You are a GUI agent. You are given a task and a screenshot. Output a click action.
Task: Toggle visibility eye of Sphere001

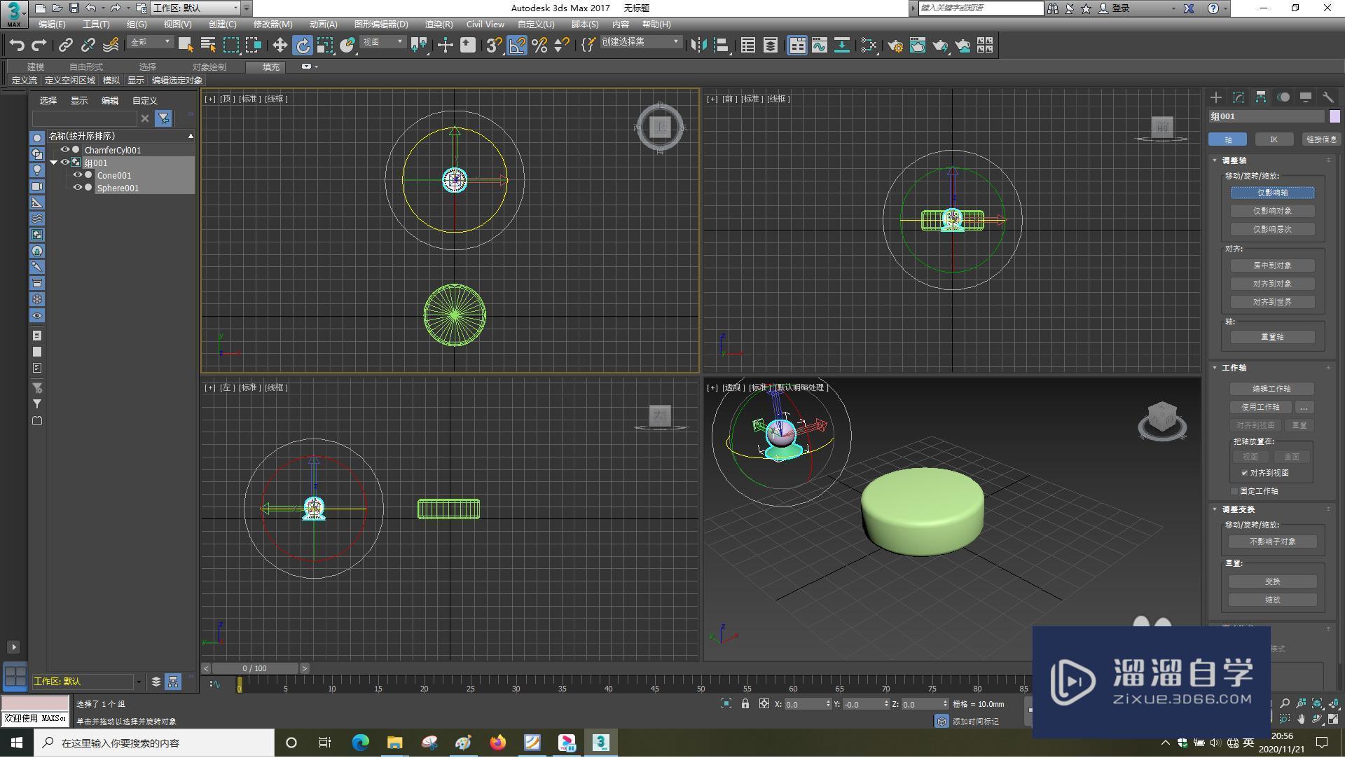[x=77, y=188]
